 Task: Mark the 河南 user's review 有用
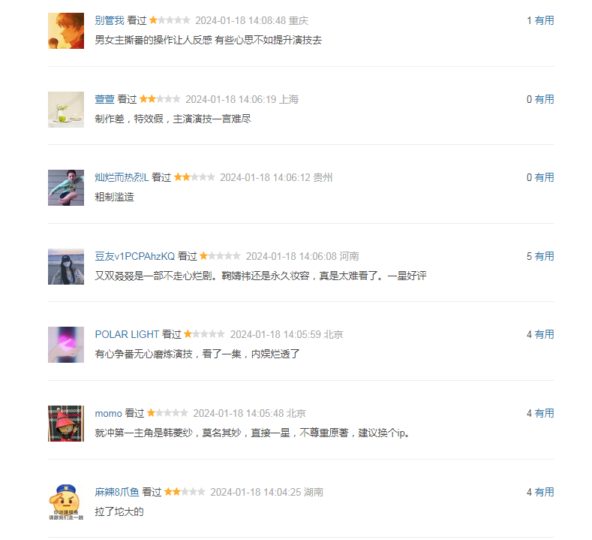544,256
